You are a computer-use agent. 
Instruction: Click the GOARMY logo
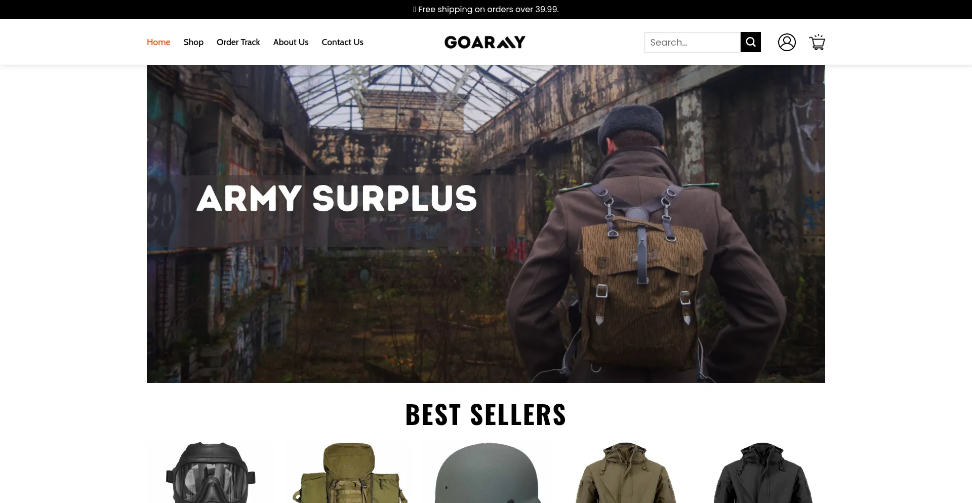pos(485,42)
